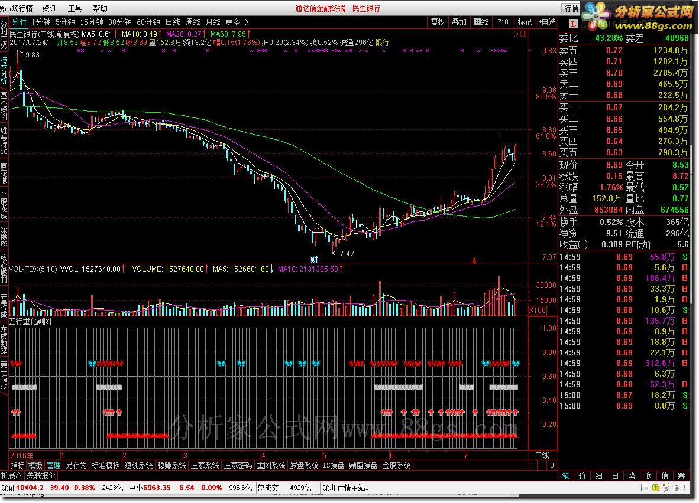
Task: Open the 资讯 menu
Action: (49, 8)
